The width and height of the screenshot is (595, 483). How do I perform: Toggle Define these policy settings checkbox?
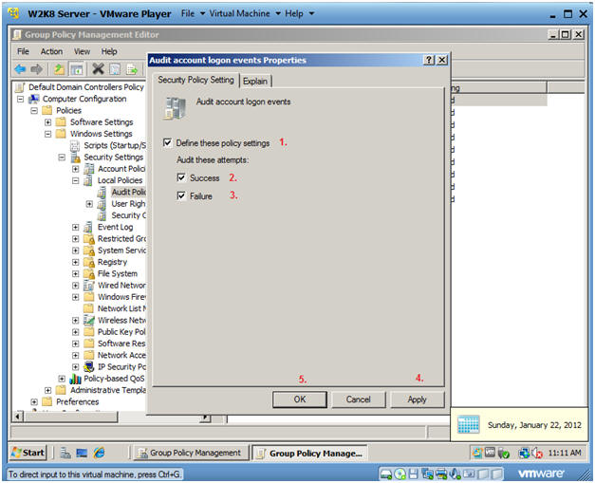[167, 142]
